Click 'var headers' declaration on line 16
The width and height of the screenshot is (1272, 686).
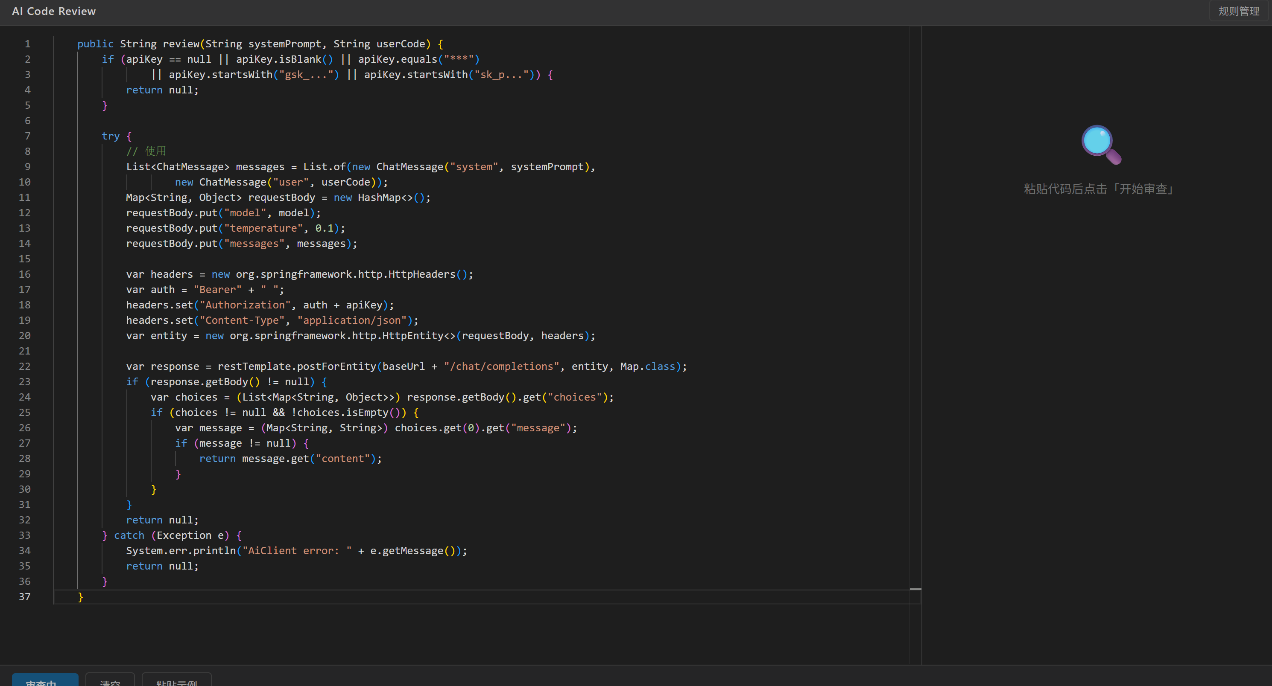pyautogui.click(x=160, y=274)
